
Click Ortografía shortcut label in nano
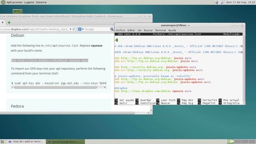(231, 103)
